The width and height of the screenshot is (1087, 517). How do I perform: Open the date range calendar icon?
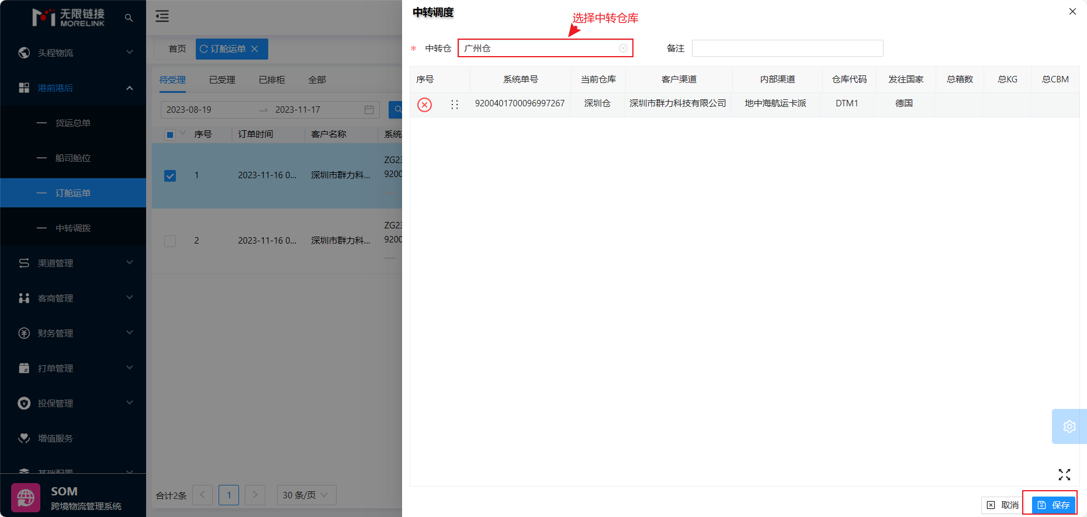[x=369, y=110]
